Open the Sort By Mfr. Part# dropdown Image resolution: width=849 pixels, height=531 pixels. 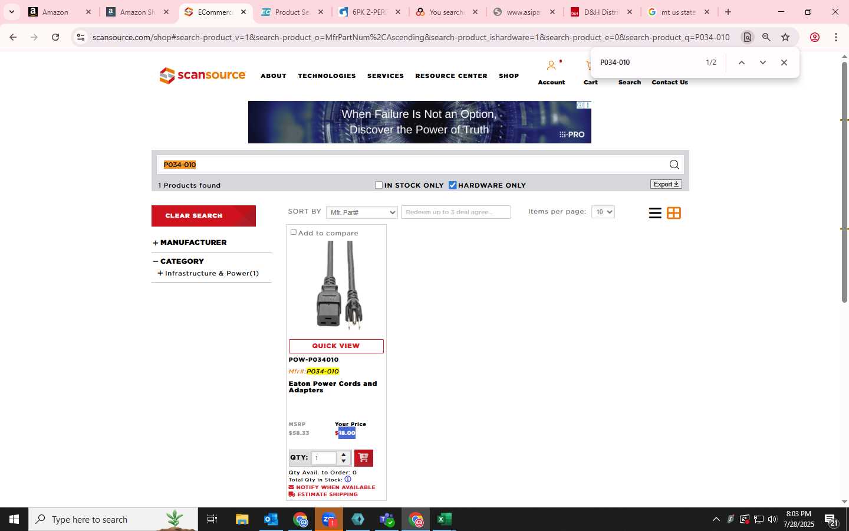362,212
